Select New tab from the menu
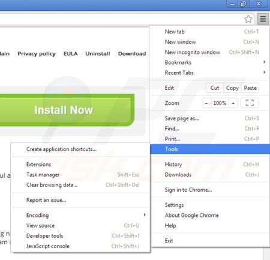 tap(209, 32)
